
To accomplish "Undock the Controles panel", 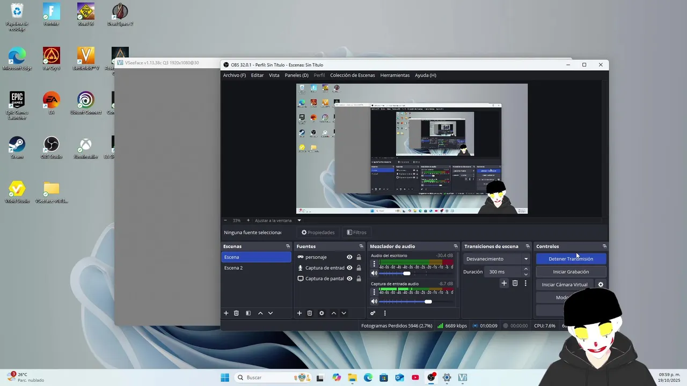I will click(604, 247).
